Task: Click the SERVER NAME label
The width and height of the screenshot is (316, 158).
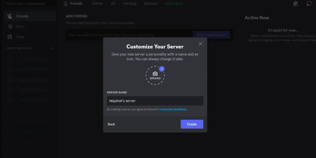Action: (117, 92)
